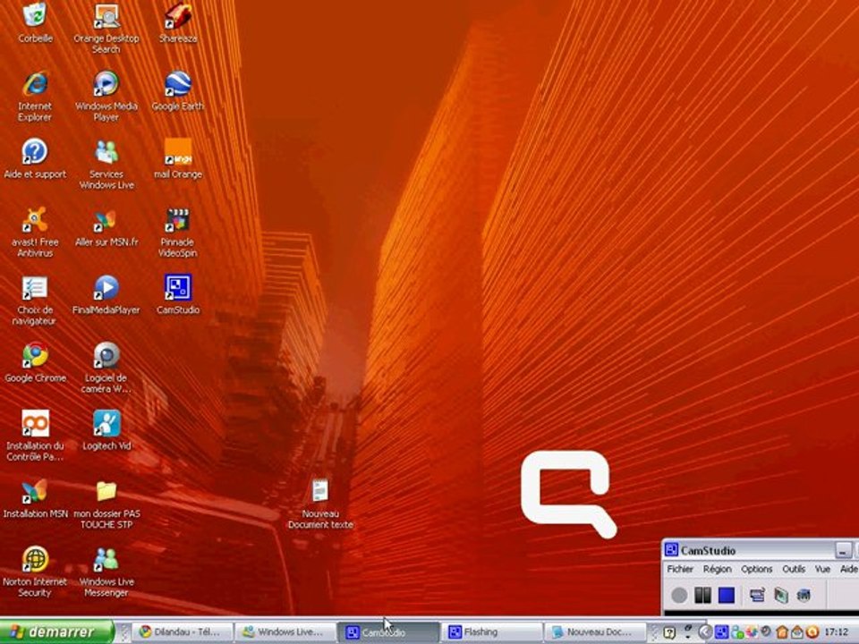Select the Orange Desktop Search icon

106,28
